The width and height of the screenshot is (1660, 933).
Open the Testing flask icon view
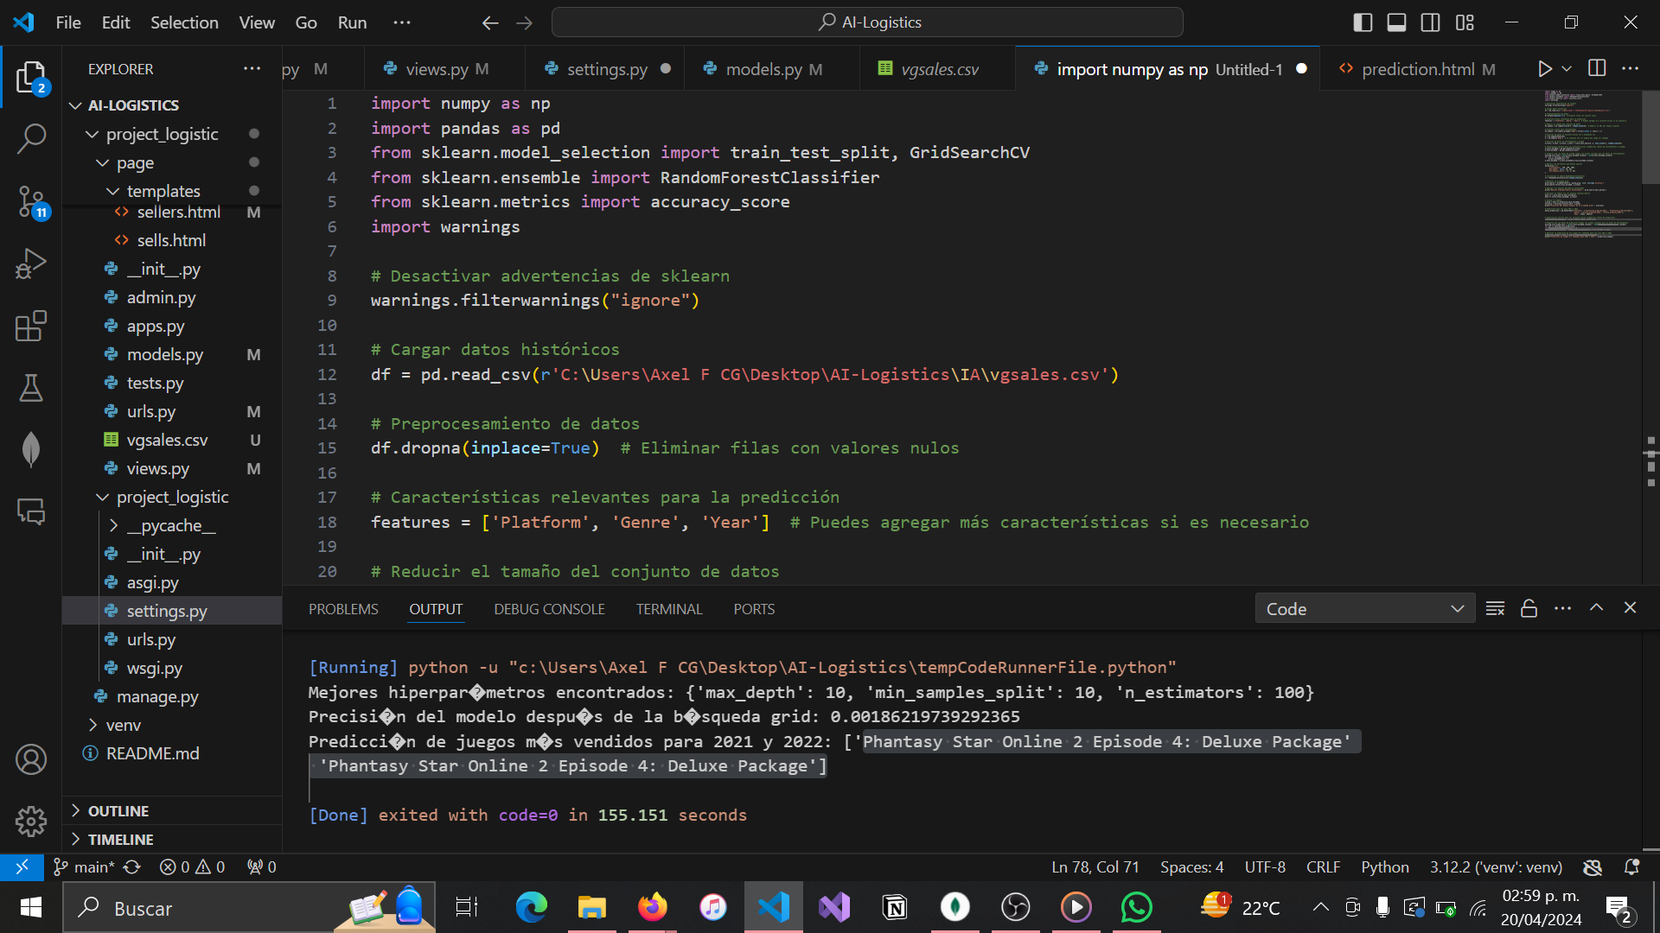31,389
